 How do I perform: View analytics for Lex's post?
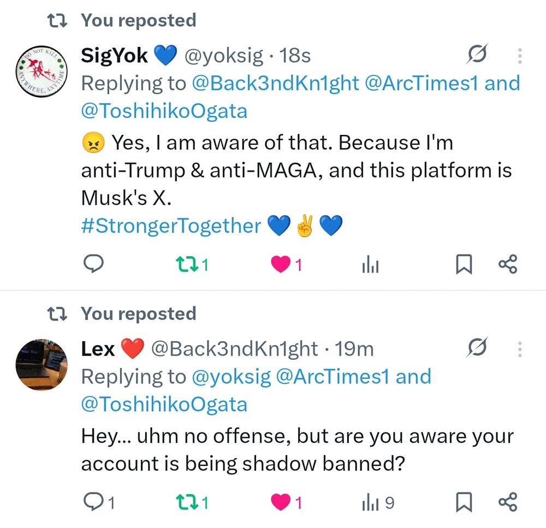click(x=370, y=501)
